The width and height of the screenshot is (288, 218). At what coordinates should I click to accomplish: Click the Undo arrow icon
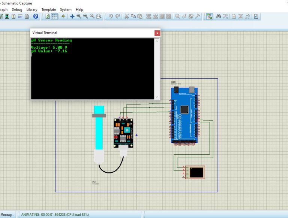point(111,16)
